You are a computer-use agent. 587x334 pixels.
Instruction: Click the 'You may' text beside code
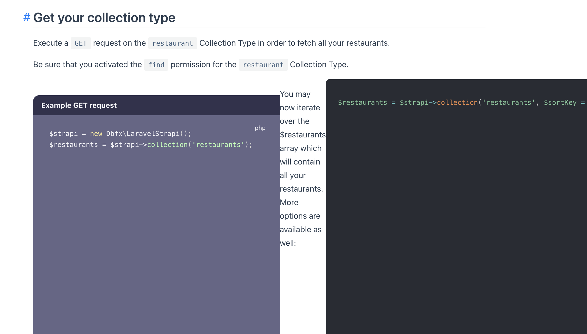[295, 94]
